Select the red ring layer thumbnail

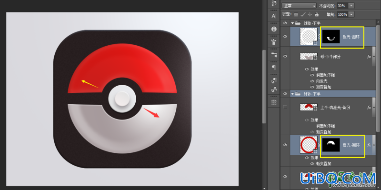pyautogui.click(x=309, y=145)
